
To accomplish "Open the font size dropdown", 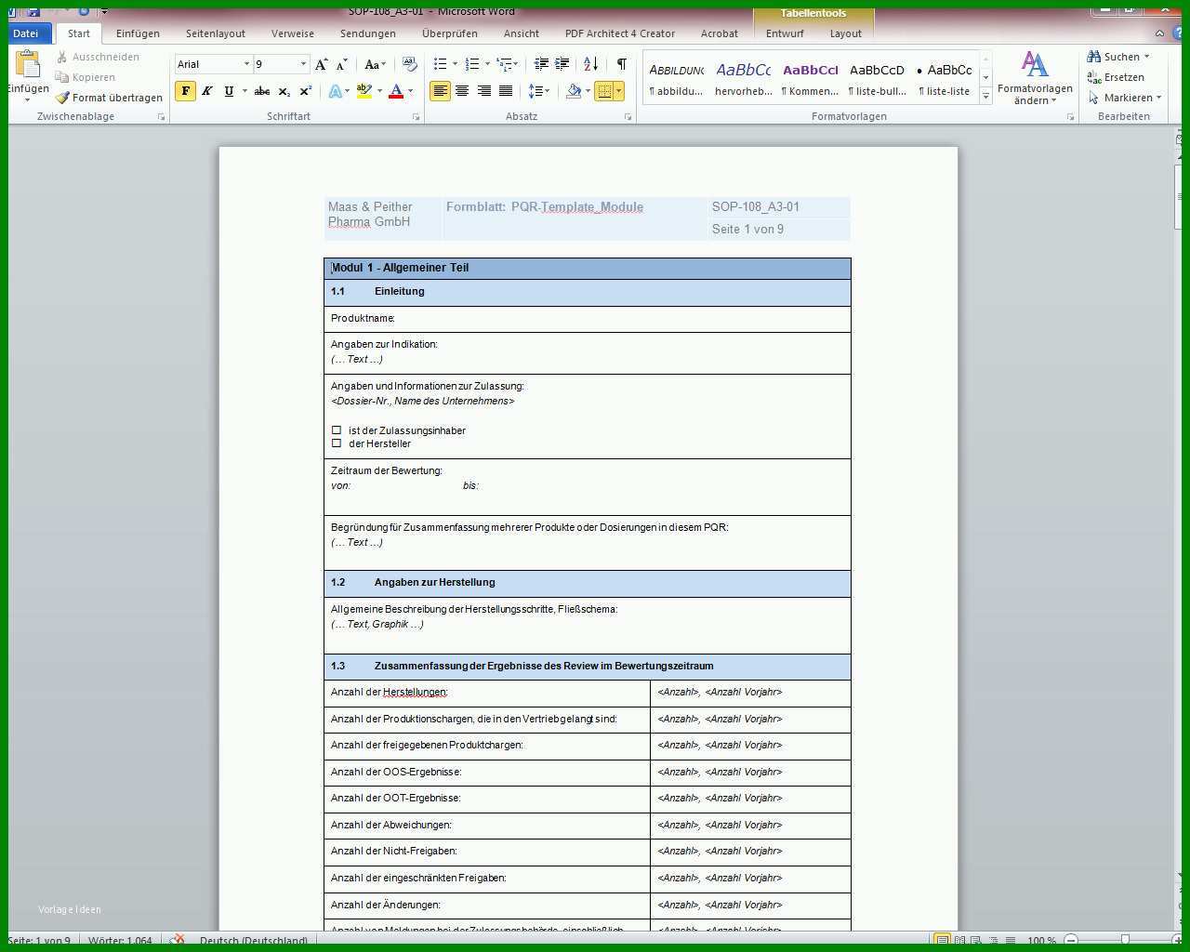I will [303, 64].
